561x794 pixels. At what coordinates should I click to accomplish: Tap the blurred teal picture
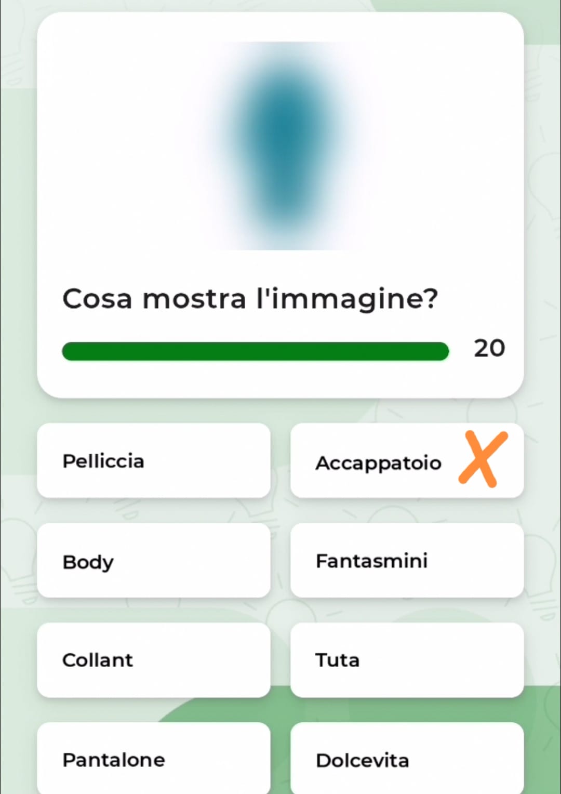point(283,145)
